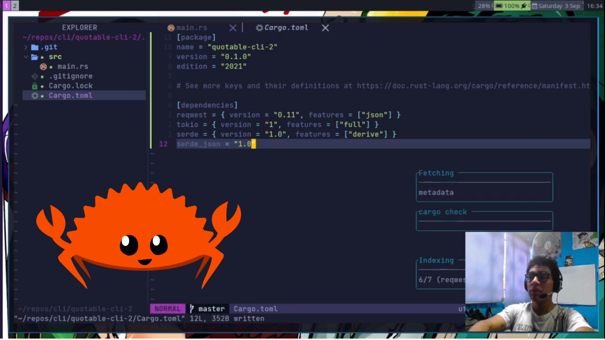Click the gear icon beside Cargo.toml in explorer

(x=35, y=95)
